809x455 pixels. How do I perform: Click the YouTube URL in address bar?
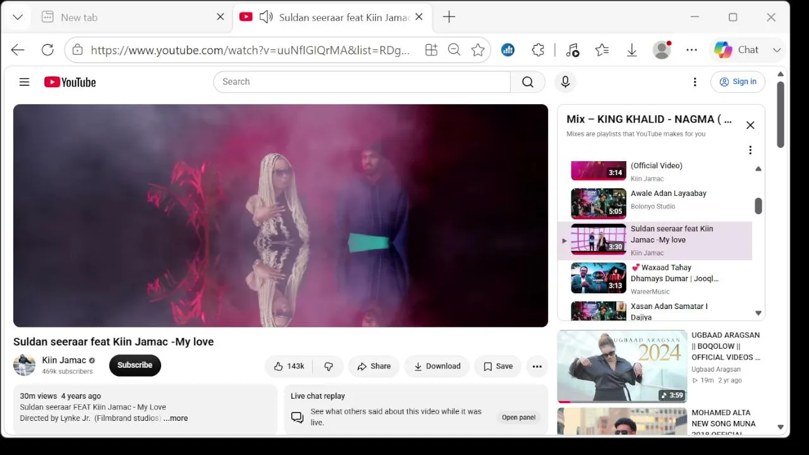click(x=250, y=50)
